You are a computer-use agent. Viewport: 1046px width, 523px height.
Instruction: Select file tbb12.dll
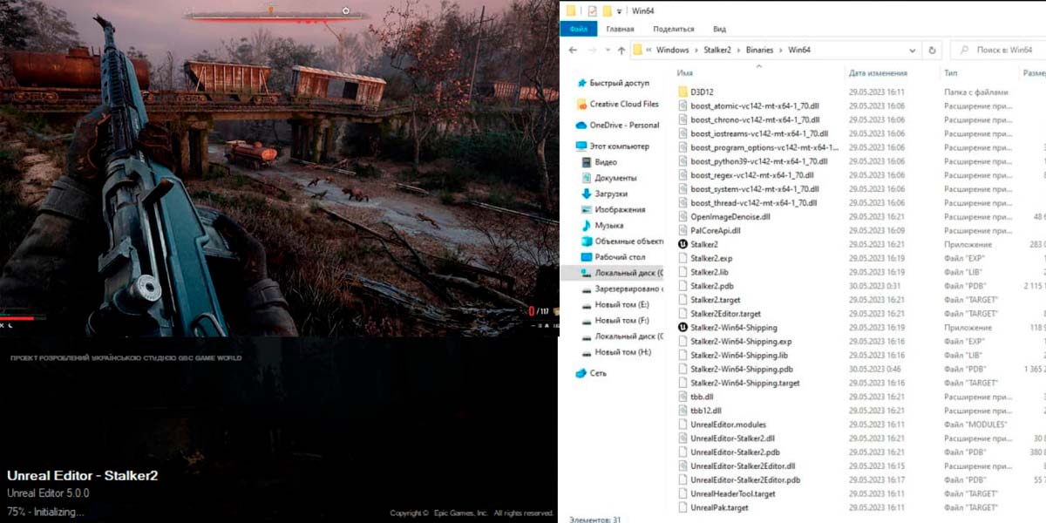click(x=706, y=411)
